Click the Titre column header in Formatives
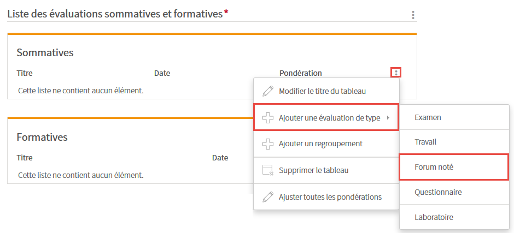514x233 pixels. click(x=25, y=158)
